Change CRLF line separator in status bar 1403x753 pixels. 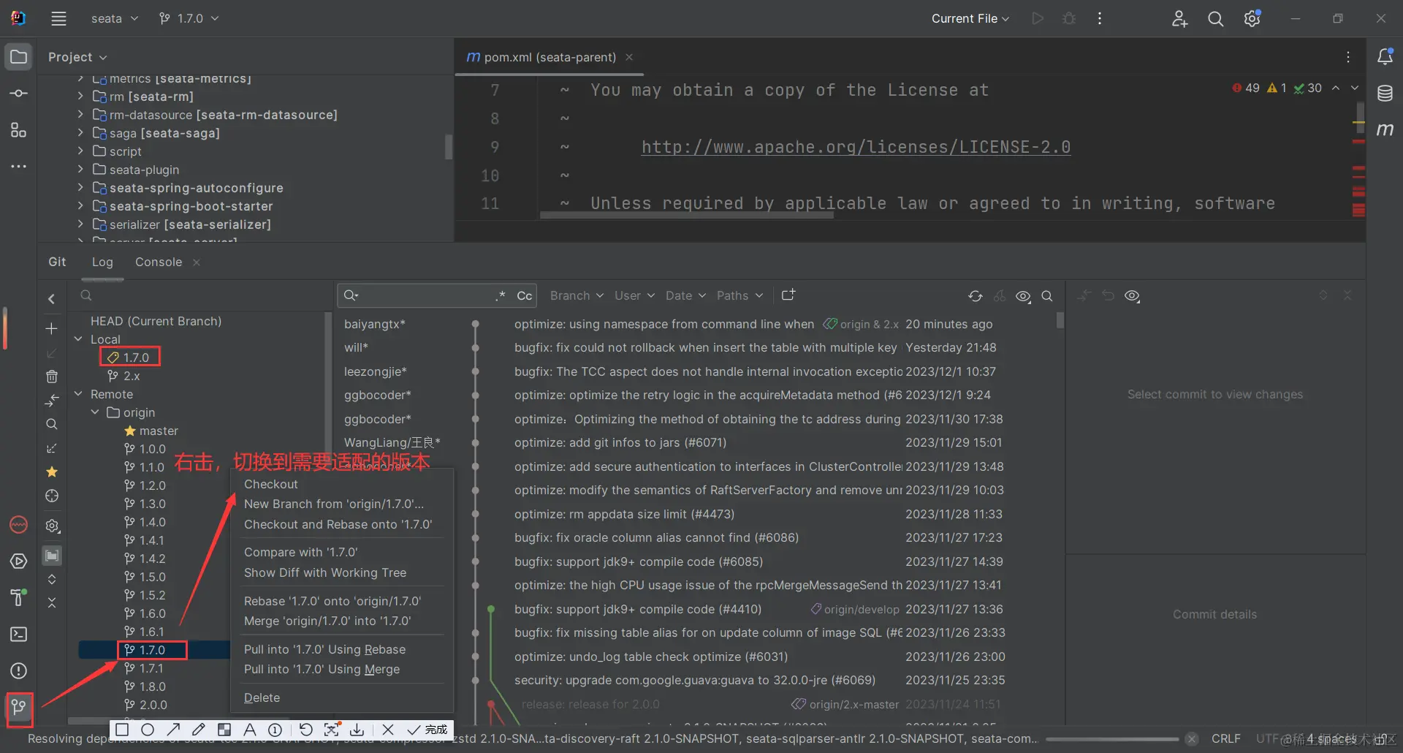[1226, 738]
